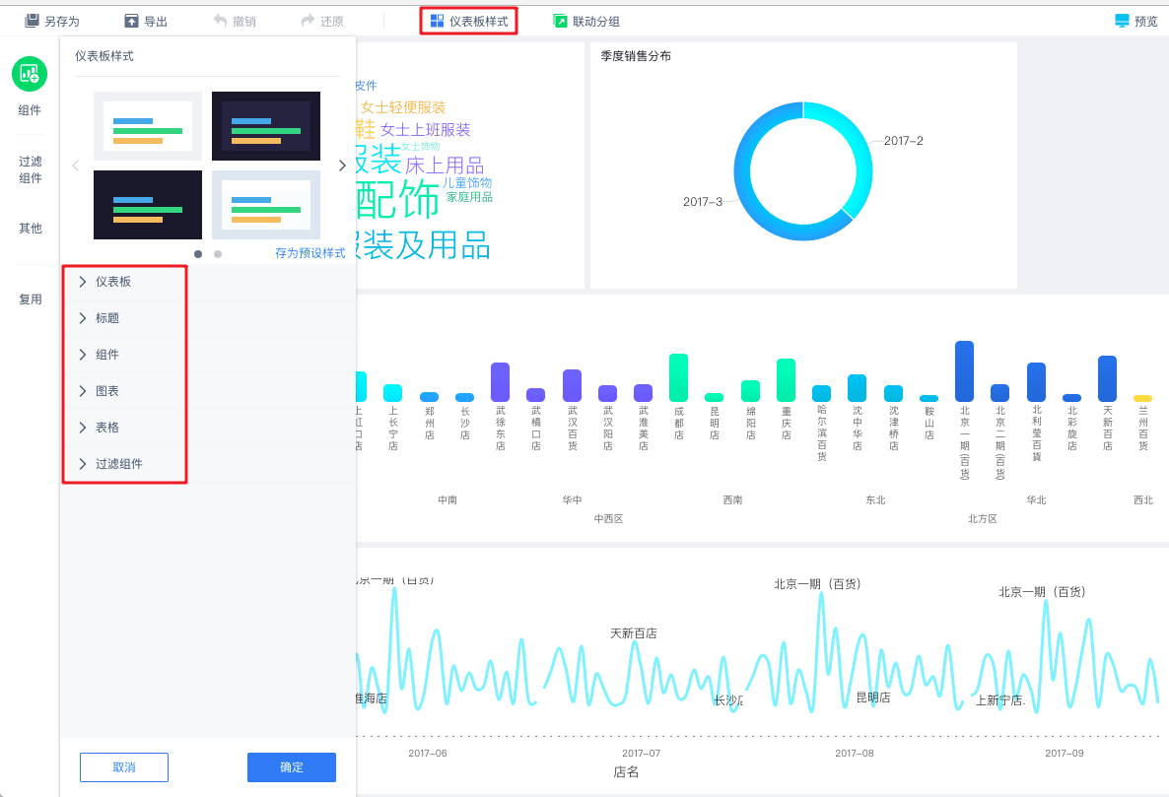Expand the 过滤组件 style section
This screenshot has height=797, width=1169.
pyautogui.click(x=124, y=464)
